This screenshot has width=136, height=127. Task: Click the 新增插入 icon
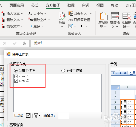115,16
